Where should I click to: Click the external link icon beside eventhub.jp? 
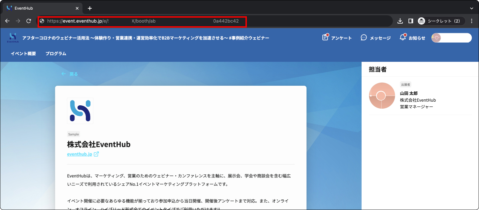tap(96, 154)
